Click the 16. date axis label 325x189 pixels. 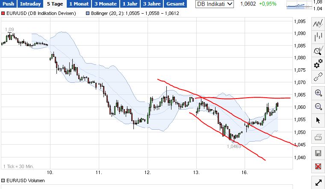click(245, 172)
